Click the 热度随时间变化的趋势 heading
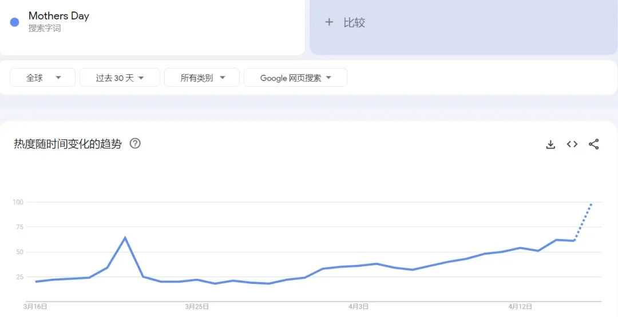 pyautogui.click(x=68, y=144)
